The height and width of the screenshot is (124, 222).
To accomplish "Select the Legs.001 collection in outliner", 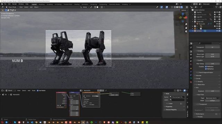I will point(199,17).
